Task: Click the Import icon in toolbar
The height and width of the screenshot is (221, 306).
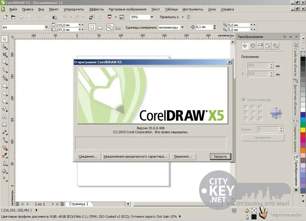Action: (91, 17)
